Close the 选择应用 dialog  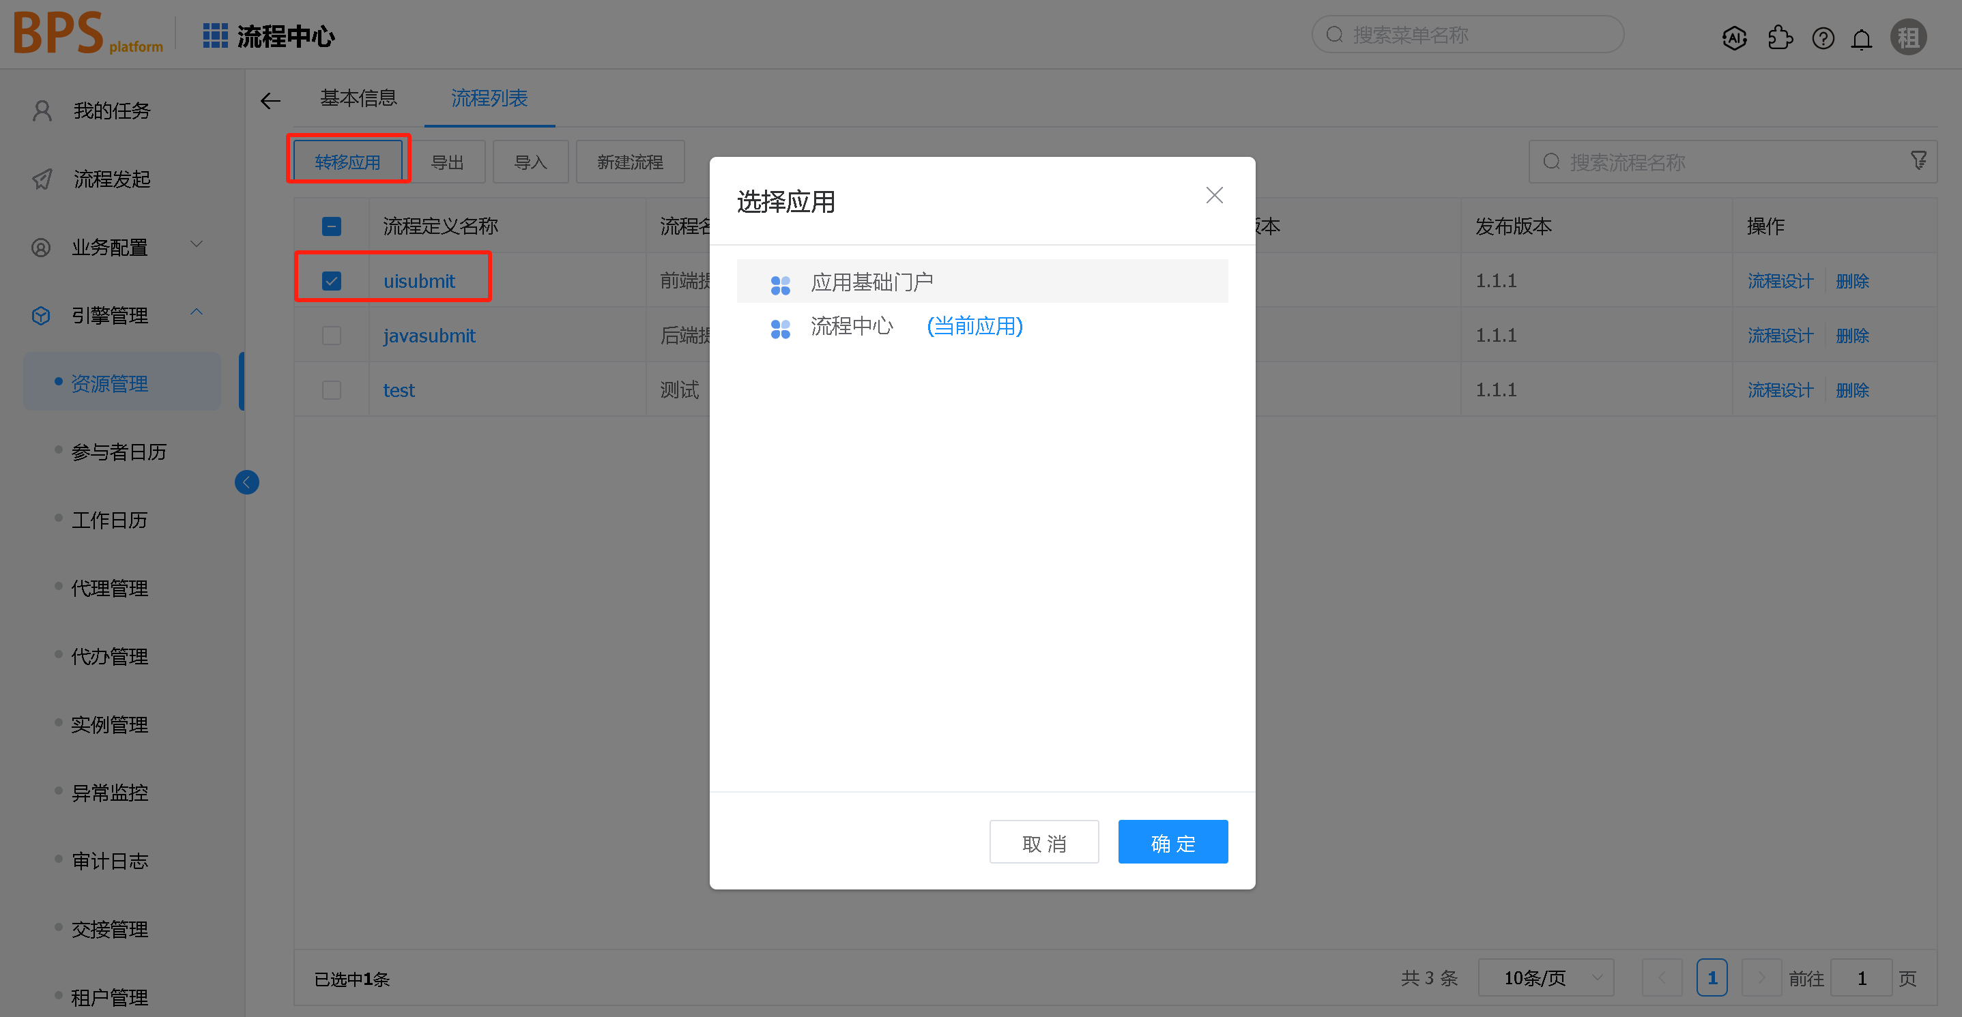1214,196
